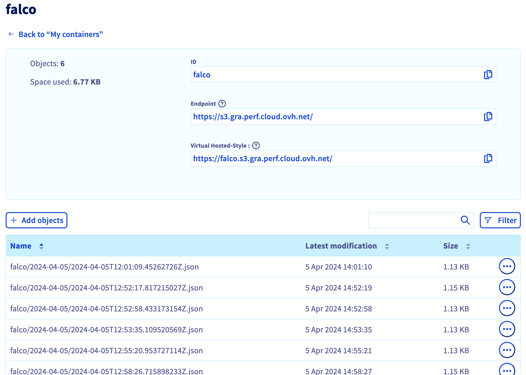Open the ellipsis menu for the 12:01:09 object
The height and width of the screenshot is (375, 526).
coord(507,266)
